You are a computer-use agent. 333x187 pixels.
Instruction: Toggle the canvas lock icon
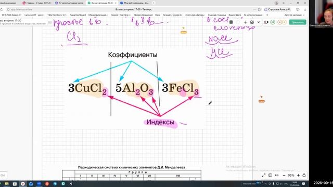tap(304, 175)
